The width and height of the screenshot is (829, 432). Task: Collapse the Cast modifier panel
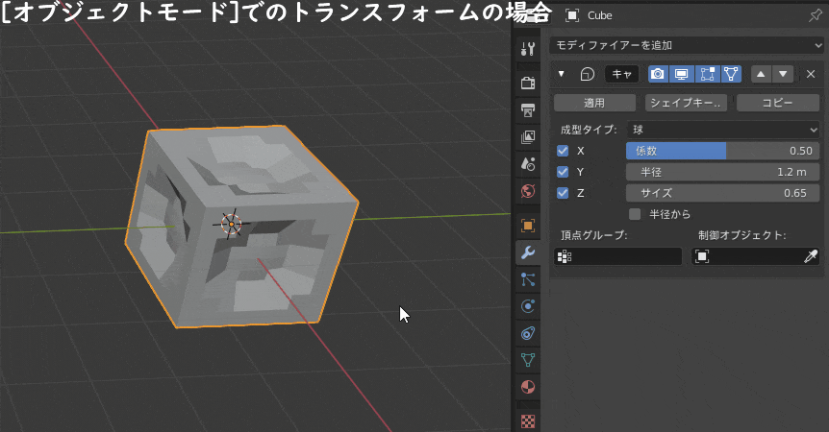pos(562,74)
